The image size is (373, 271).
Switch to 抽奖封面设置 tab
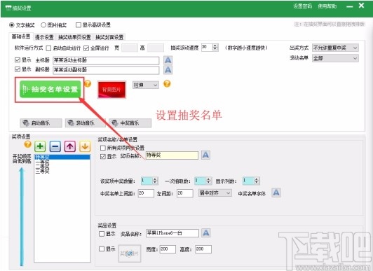coord(109,37)
